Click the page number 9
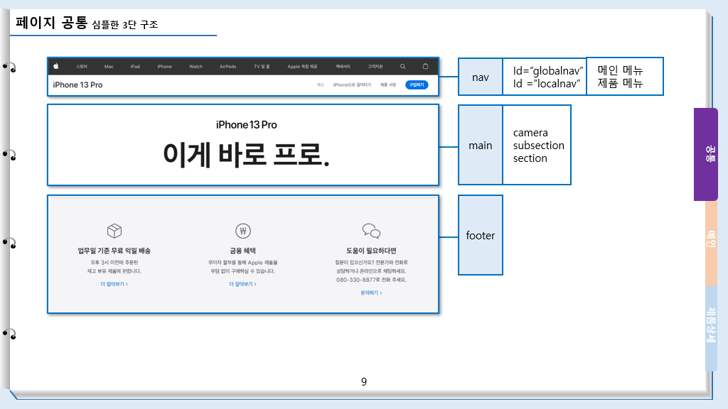 click(364, 381)
